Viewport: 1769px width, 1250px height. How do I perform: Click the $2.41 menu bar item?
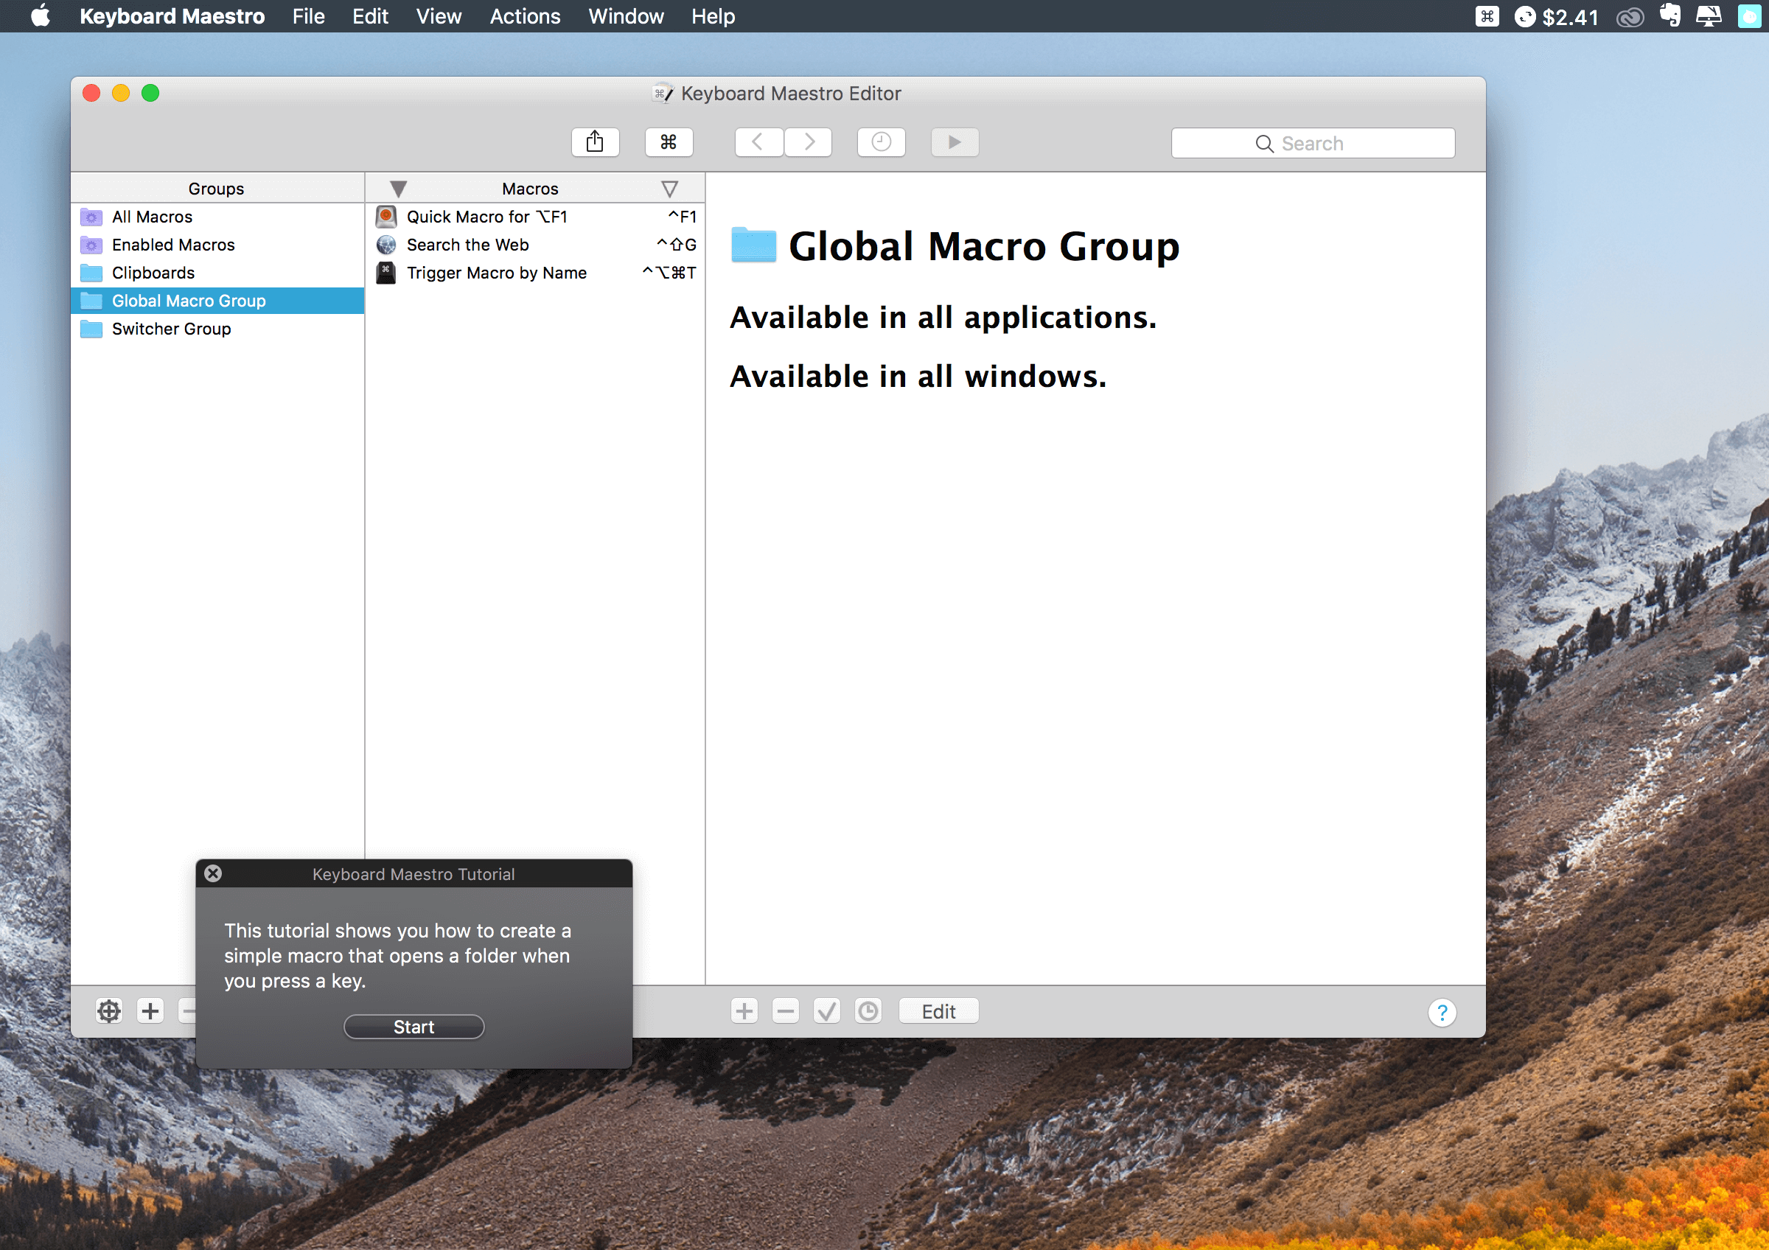1556,16
